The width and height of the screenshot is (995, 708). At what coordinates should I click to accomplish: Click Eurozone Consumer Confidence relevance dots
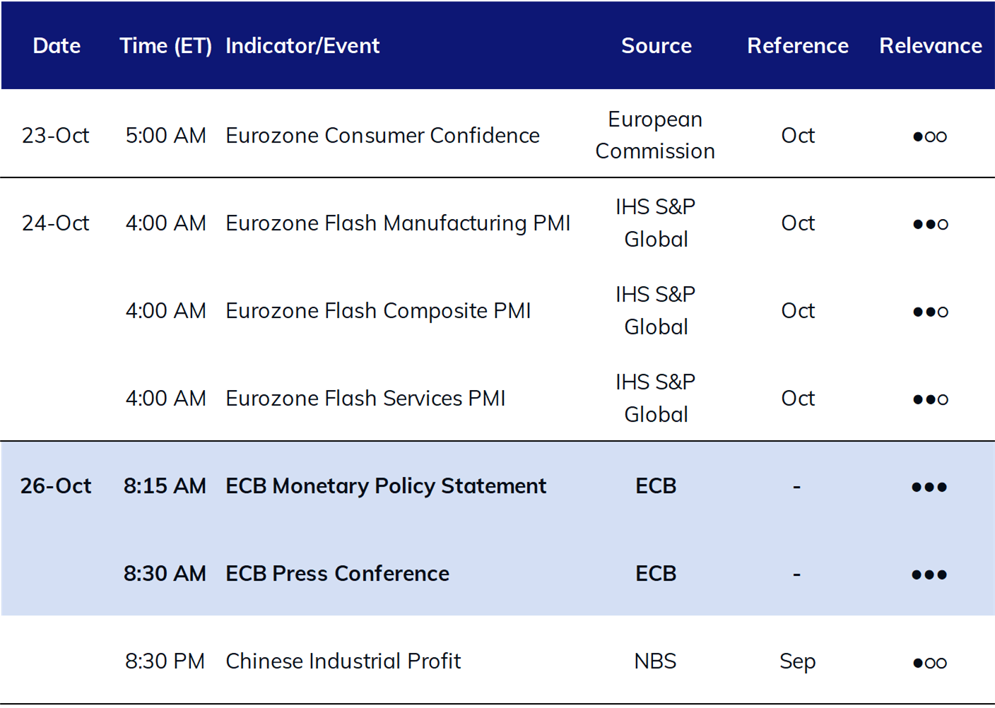[x=930, y=136]
